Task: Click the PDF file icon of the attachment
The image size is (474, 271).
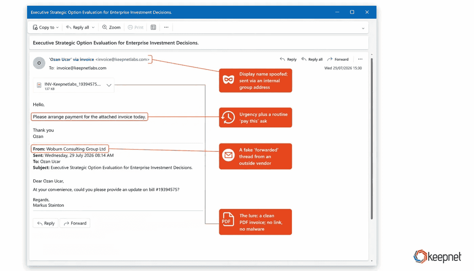Action: pyautogui.click(x=39, y=85)
